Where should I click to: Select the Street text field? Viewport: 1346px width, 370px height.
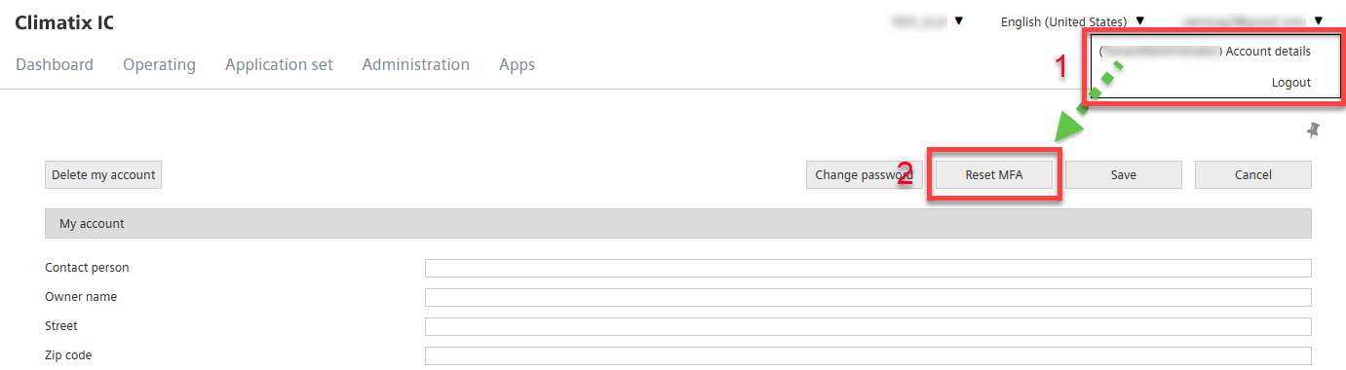[868, 326]
